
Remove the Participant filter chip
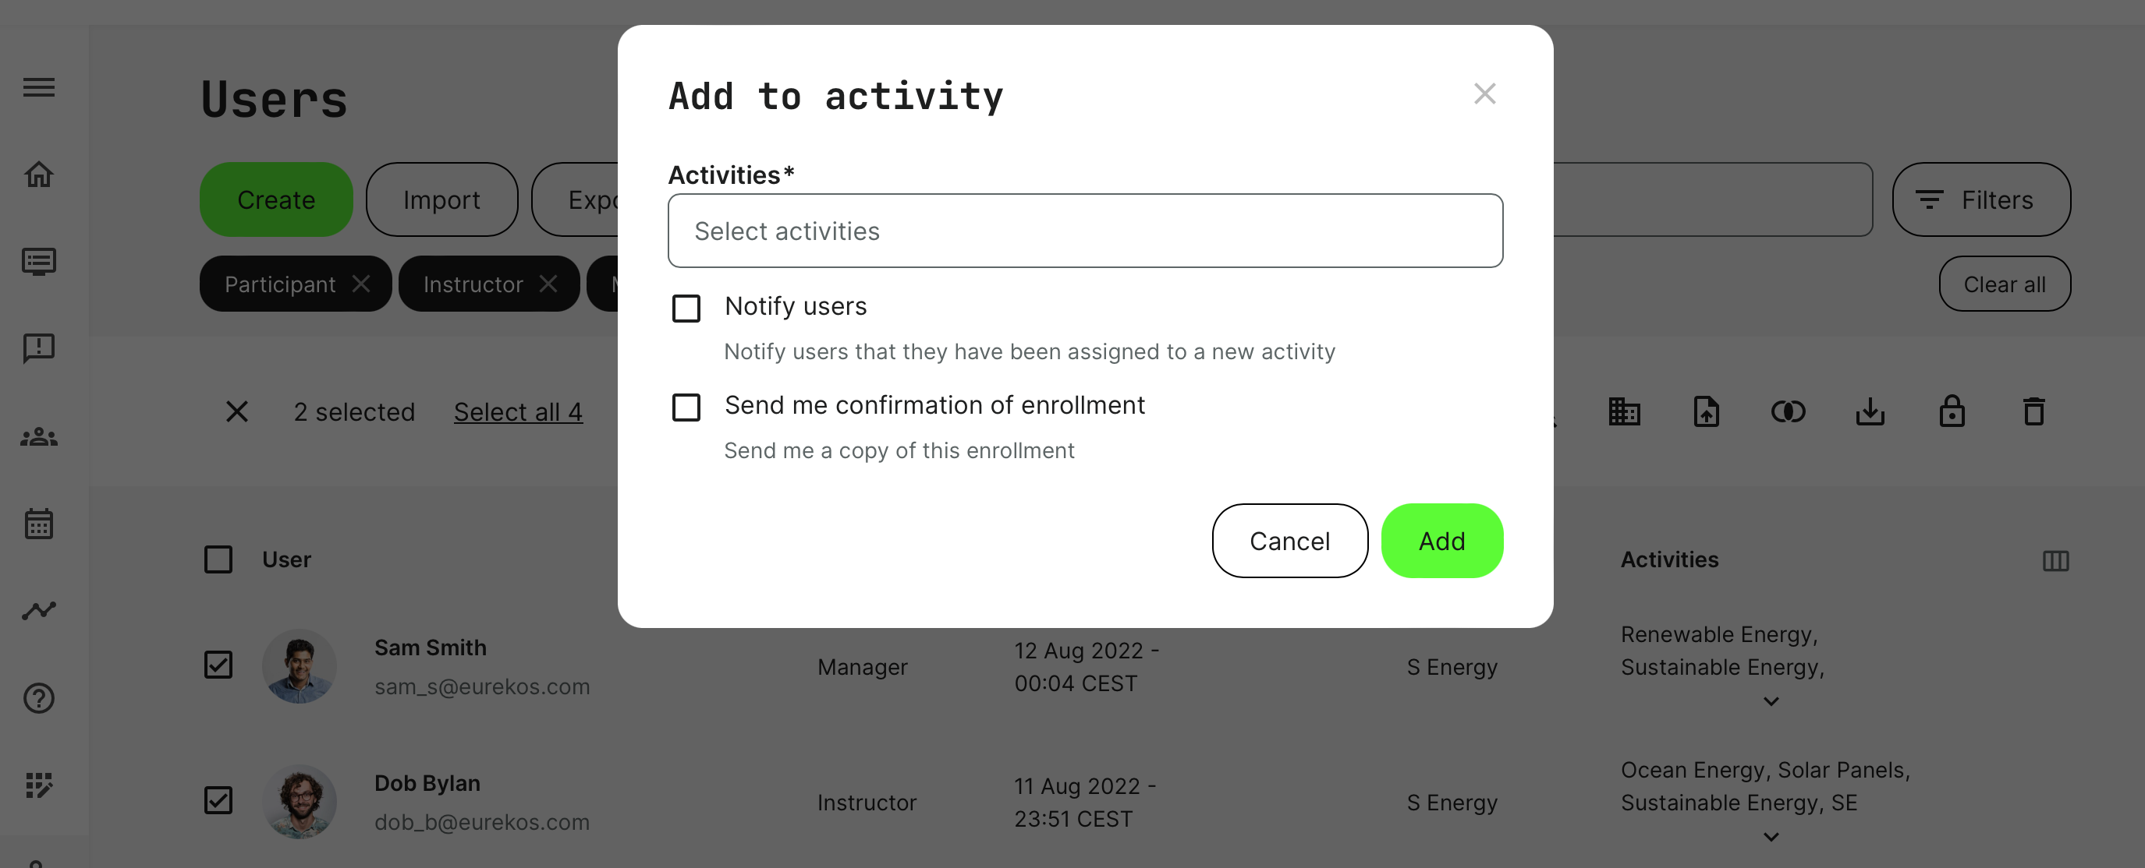[x=360, y=284]
